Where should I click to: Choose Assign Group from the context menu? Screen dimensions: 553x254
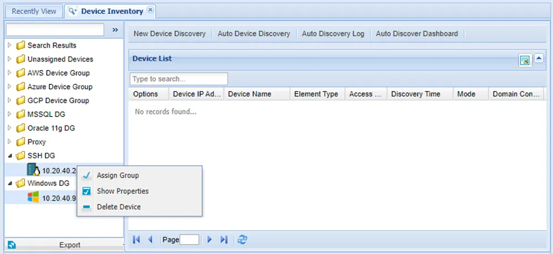tap(140, 175)
